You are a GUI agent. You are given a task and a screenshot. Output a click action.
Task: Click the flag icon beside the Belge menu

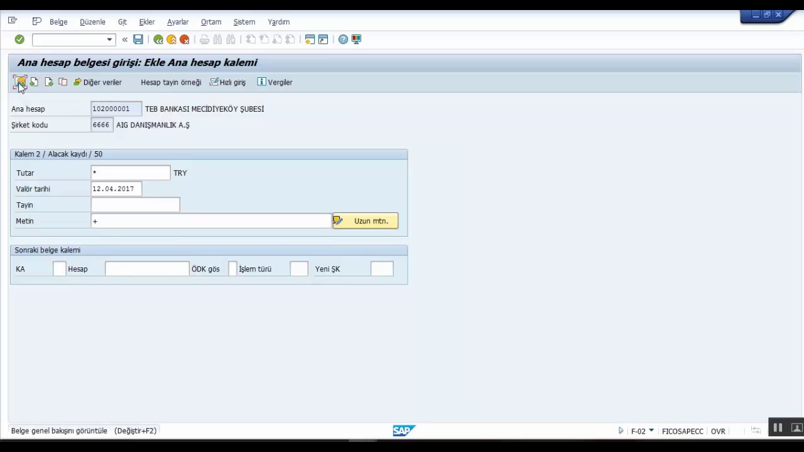click(36, 21)
